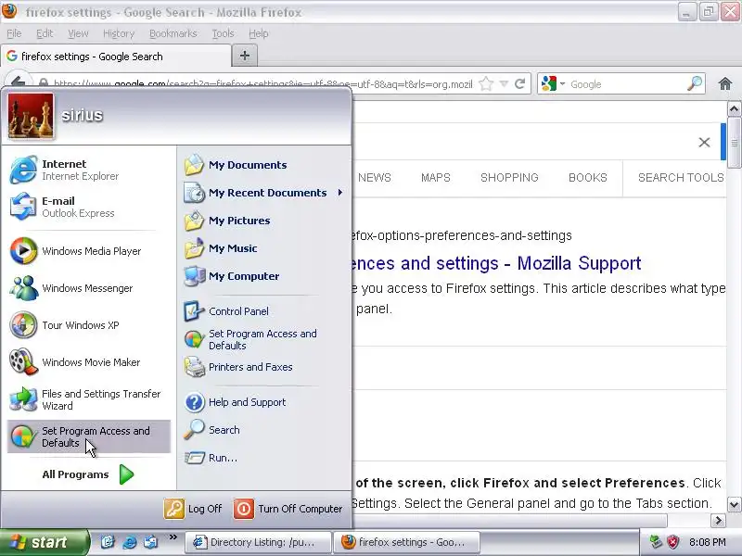Screen dimensions: 742x556
Task: Click Log Off button
Action: (x=193, y=509)
